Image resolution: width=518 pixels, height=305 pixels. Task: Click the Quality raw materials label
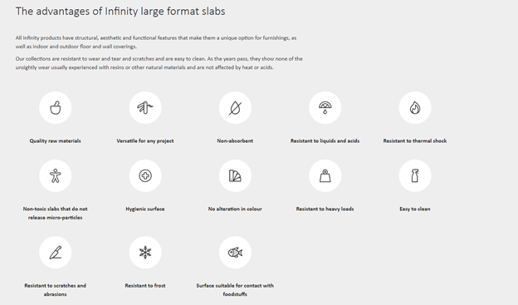[55, 141]
